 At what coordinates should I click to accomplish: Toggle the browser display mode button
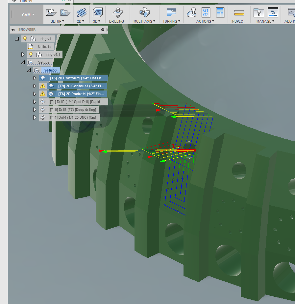point(102,30)
